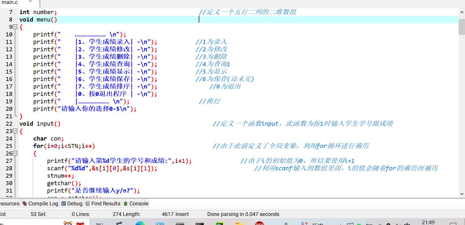Image resolution: width=465 pixels, height=225 pixels.
Task: Collapse the for loop fold at line 26
Action: pyautogui.click(x=15, y=153)
